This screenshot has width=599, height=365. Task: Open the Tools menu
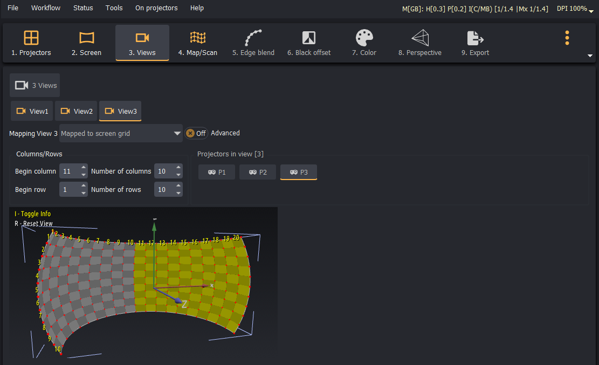coord(114,8)
